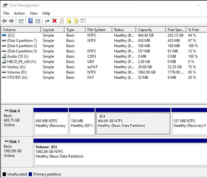Select the Volume (D:) list row

(104, 72)
